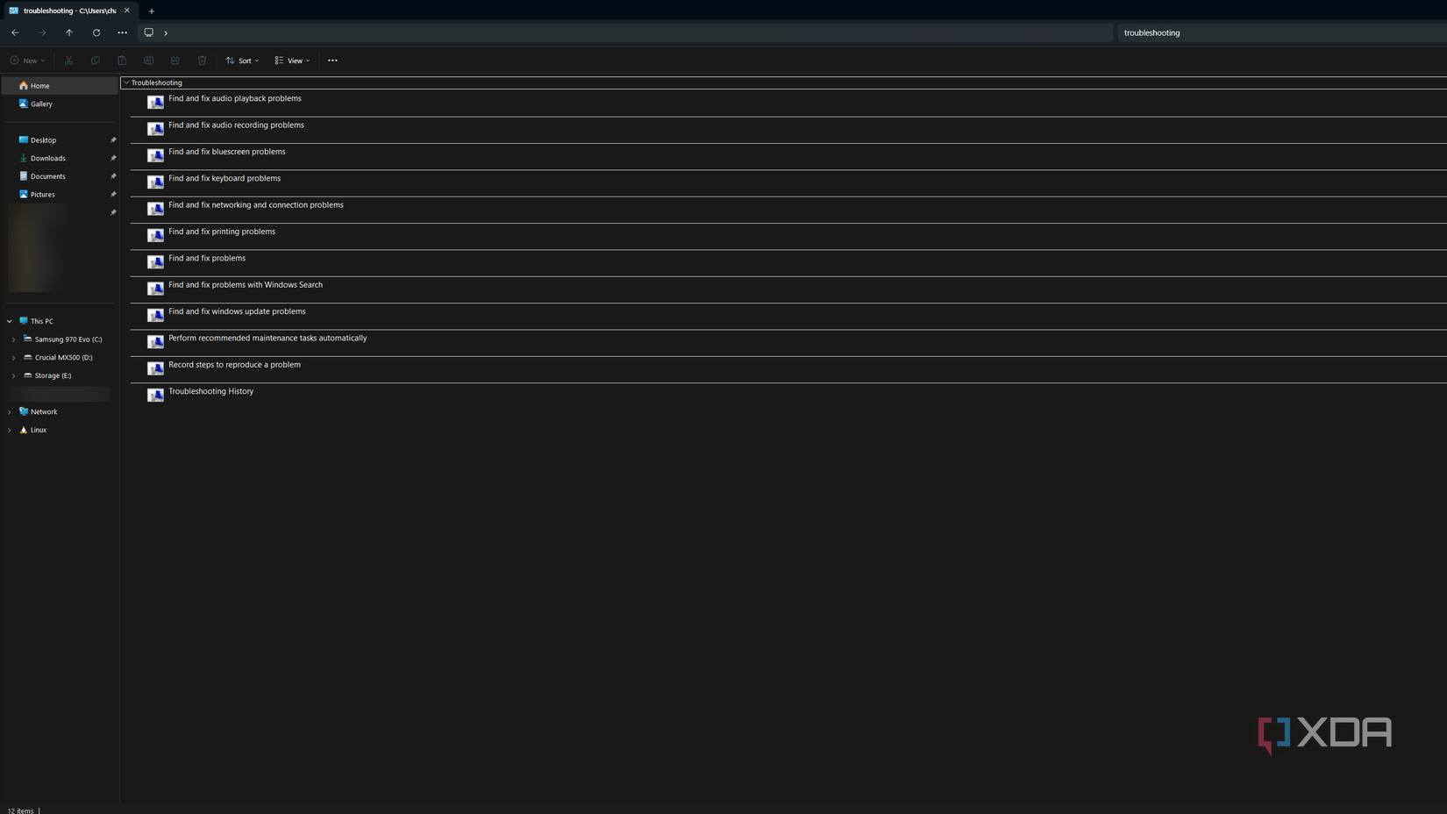Expand the Network node
Viewport: 1447px width, 814px height.
[x=10, y=412]
